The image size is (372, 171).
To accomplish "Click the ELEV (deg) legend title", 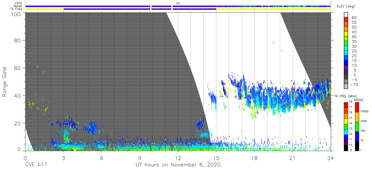I will [347, 6].
